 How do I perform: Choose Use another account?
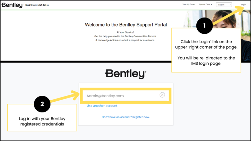(x=102, y=106)
